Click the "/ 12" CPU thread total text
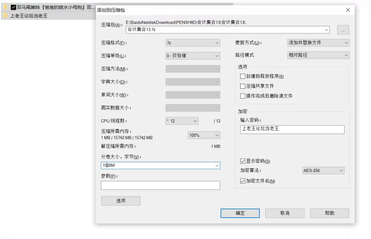 [217, 121]
